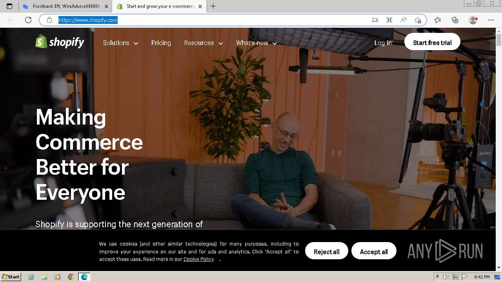Click the vertical scrollbar thumb
502x282 pixels.
point(499,40)
